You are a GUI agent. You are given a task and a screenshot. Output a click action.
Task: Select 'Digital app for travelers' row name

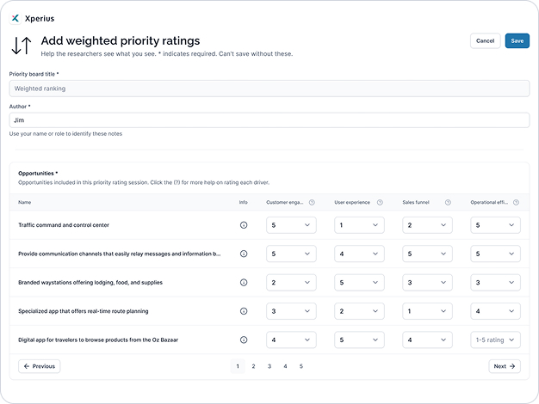point(98,340)
